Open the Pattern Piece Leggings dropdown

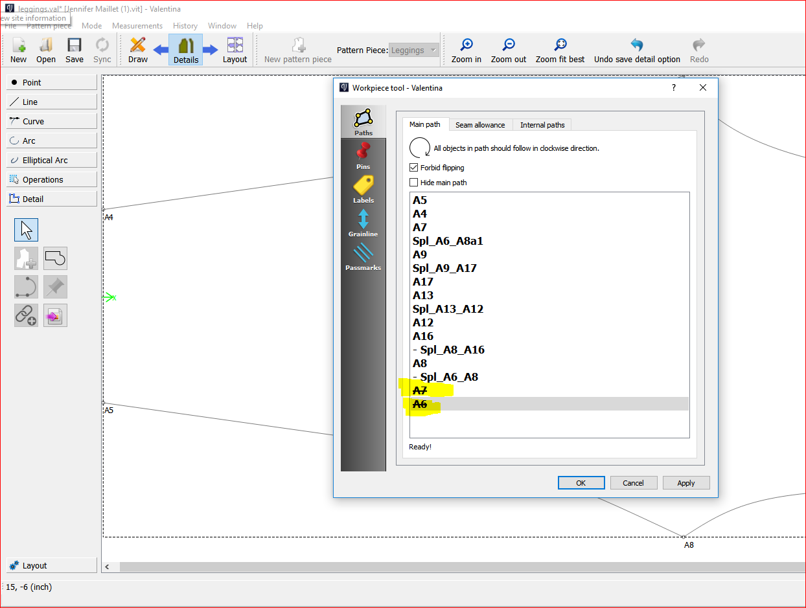click(x=414, y=51)
